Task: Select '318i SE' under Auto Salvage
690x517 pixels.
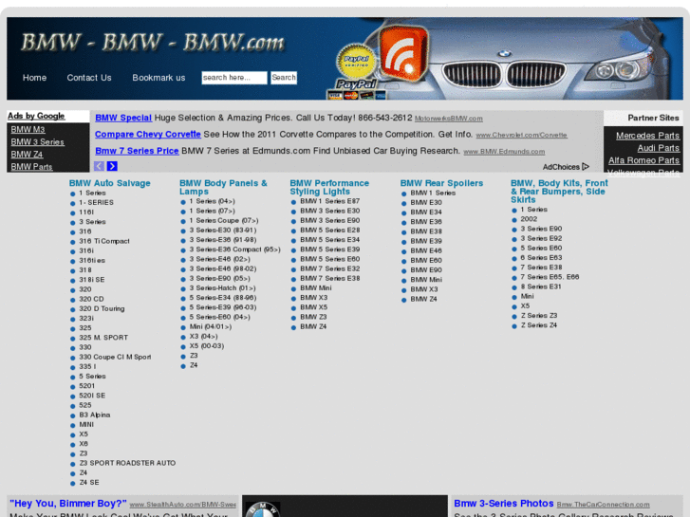Action: pyautogui.click(x=91, y=280)
